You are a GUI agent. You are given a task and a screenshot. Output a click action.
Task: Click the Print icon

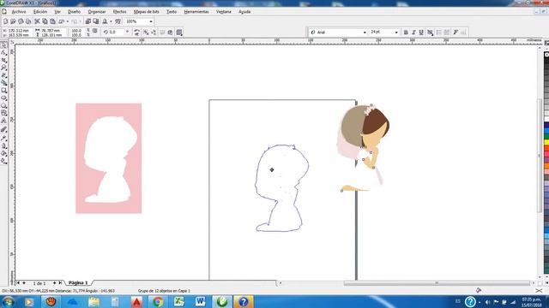tap(28, 21)
